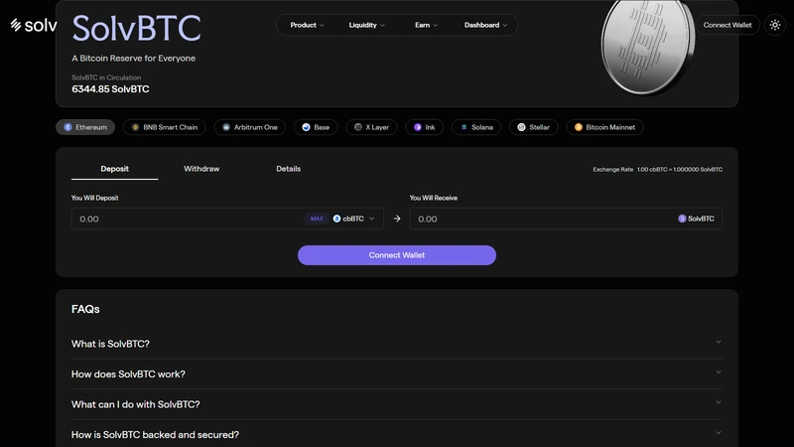Expand the 'How does SolvBTC work?' FAQ
The width and height of the screenshot is (794, 447).
click(x=397, y=374)
